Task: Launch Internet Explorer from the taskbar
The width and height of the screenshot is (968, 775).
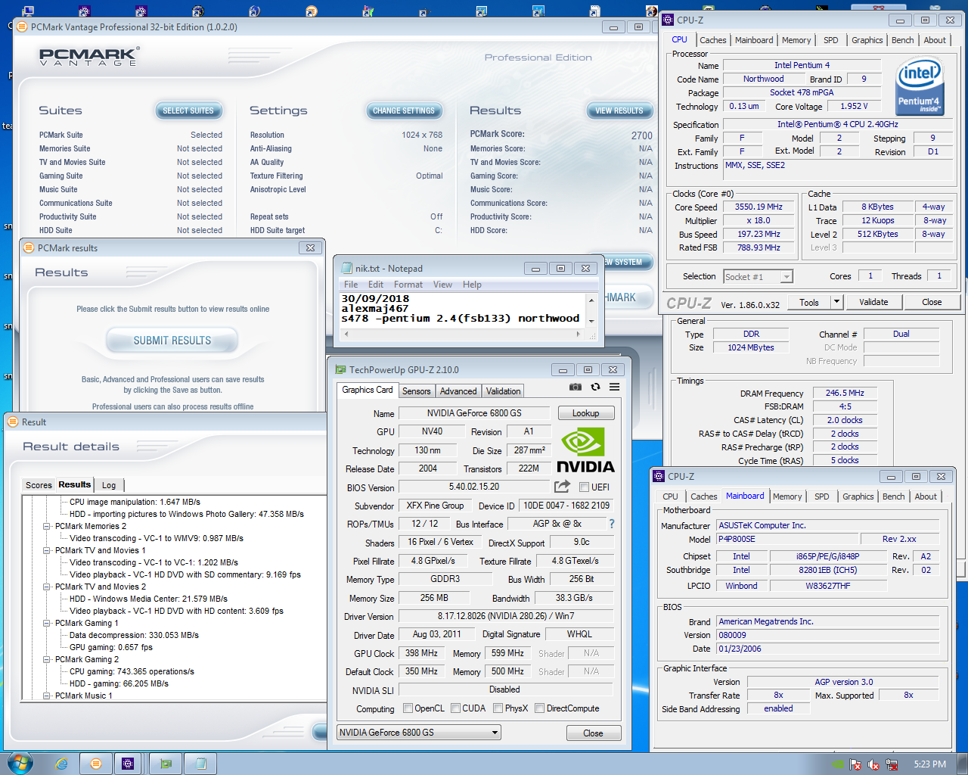Action: point(61,764)
